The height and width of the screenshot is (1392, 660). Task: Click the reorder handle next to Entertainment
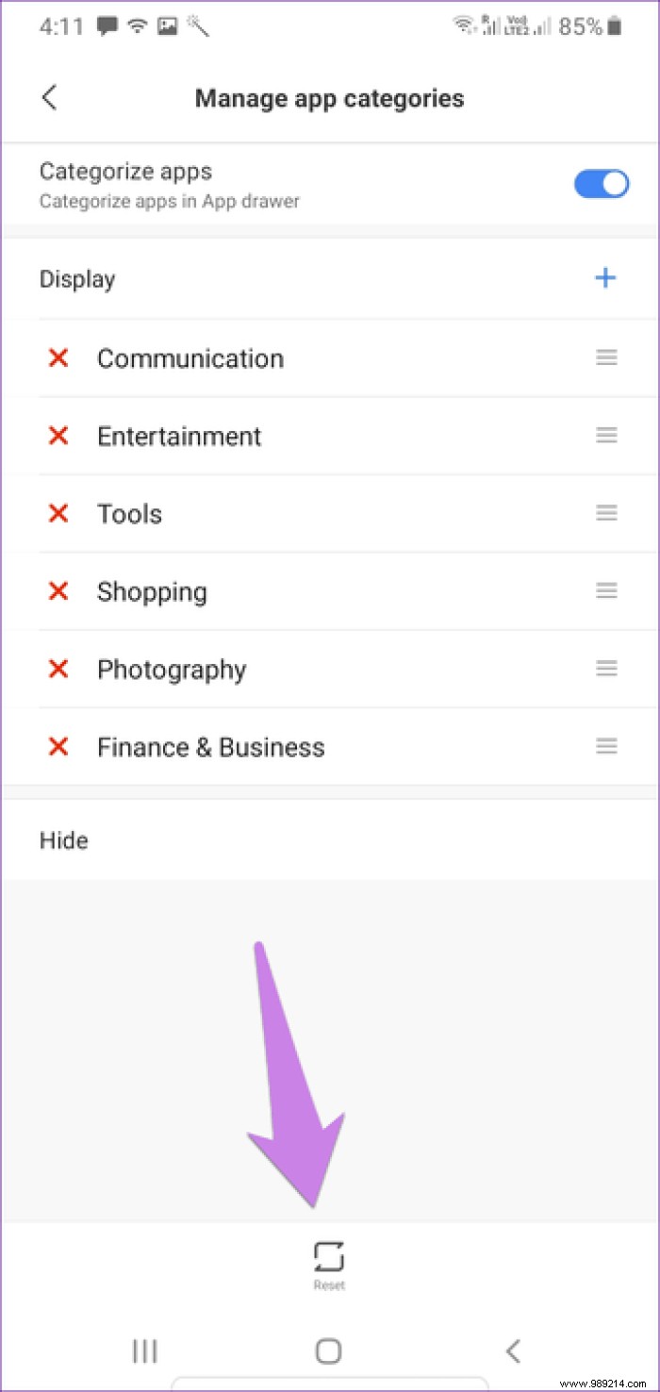pyautogui.click(x=606, y=436)
